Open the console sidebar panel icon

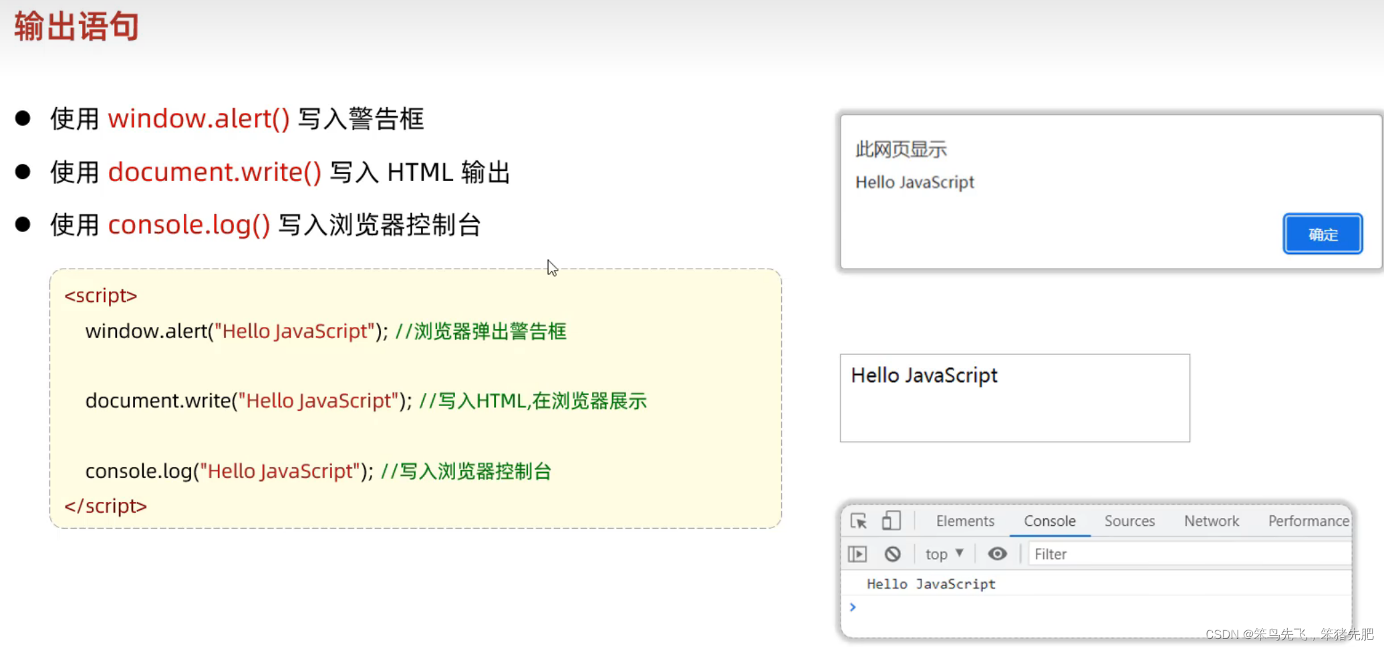[858, 553]
